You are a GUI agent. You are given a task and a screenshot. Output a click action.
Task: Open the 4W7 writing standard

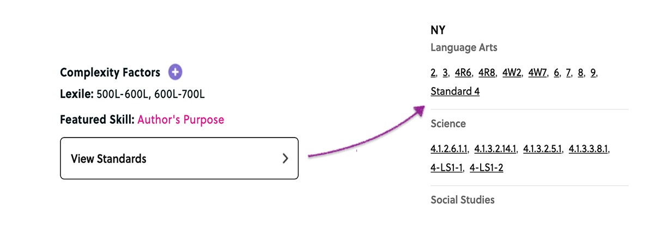click(x=538, y=73)
